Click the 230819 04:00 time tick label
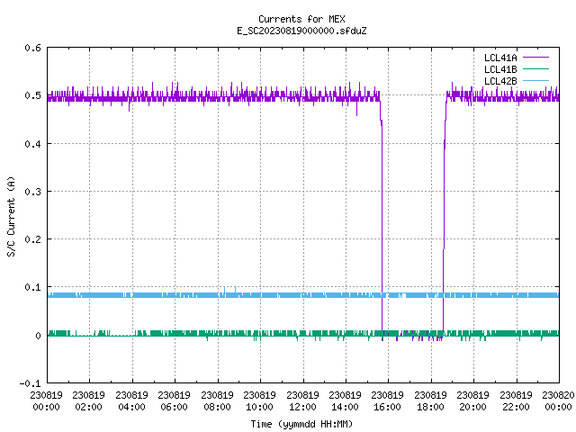Image resolution: width=576 pixels, height=432 pixels. pos(131,401)
